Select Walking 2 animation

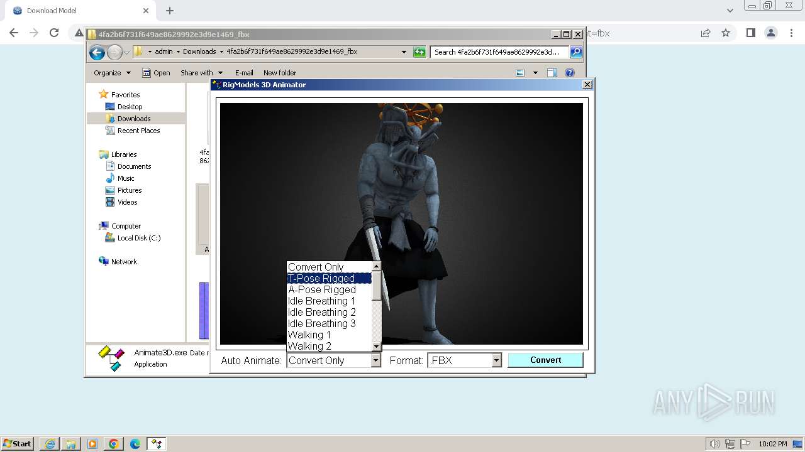click(x=329, y=346)
